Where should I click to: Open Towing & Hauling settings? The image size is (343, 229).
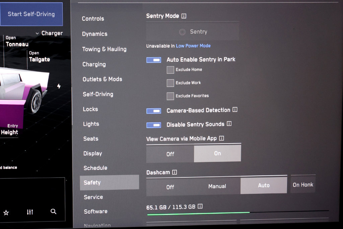[105, 49]
